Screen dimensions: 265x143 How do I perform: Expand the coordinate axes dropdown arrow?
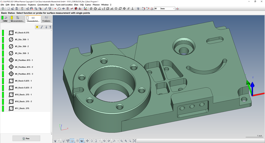click(118, 141)
